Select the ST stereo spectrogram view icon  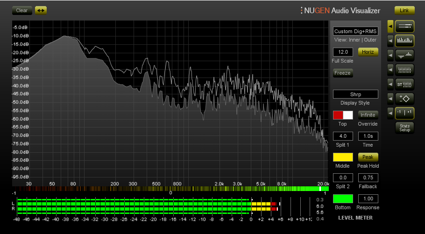404,85
